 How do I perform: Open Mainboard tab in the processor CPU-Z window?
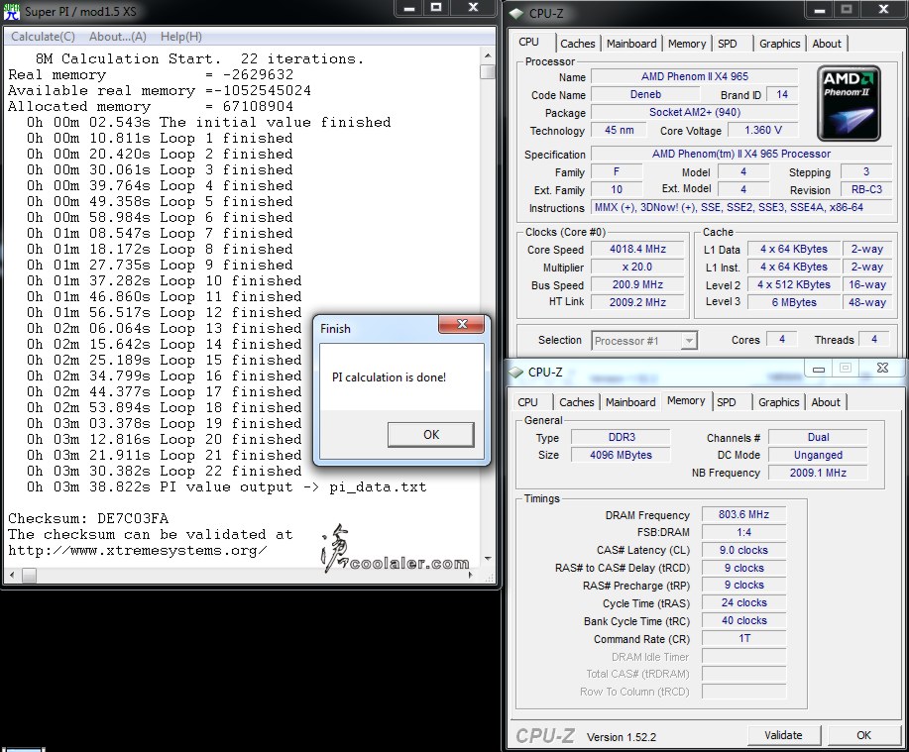pos(631,44)
